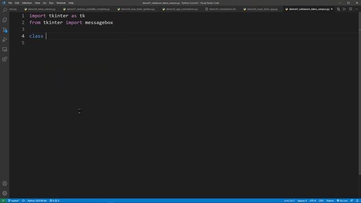The image size is (361, 203).
Task: Click the Split Editor icon
Action: pos(350,9)
